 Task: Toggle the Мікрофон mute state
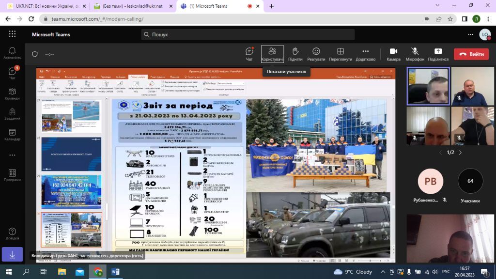pos(415,54)
